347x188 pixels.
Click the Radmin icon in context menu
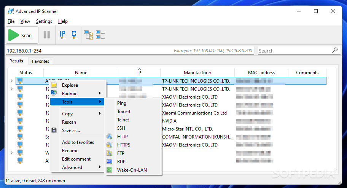pyautogui.click(x=54, y=93)
